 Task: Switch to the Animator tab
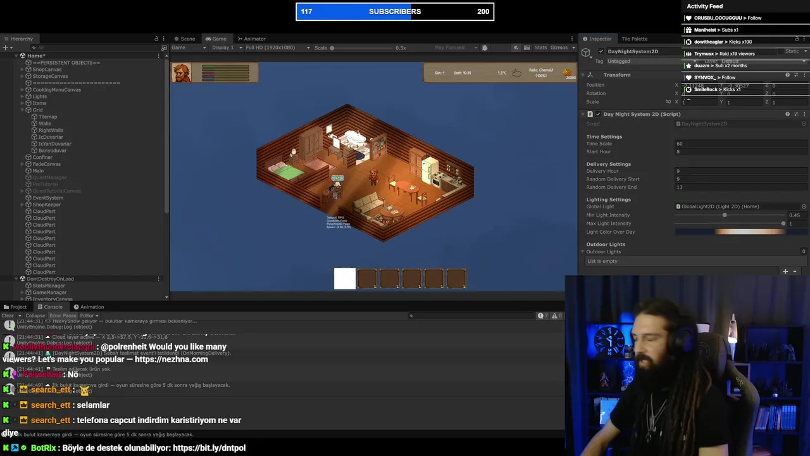point(251,39)
